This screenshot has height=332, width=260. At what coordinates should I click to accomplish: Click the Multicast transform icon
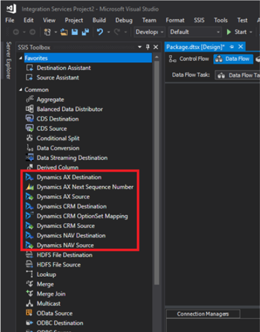coord(30,303)
